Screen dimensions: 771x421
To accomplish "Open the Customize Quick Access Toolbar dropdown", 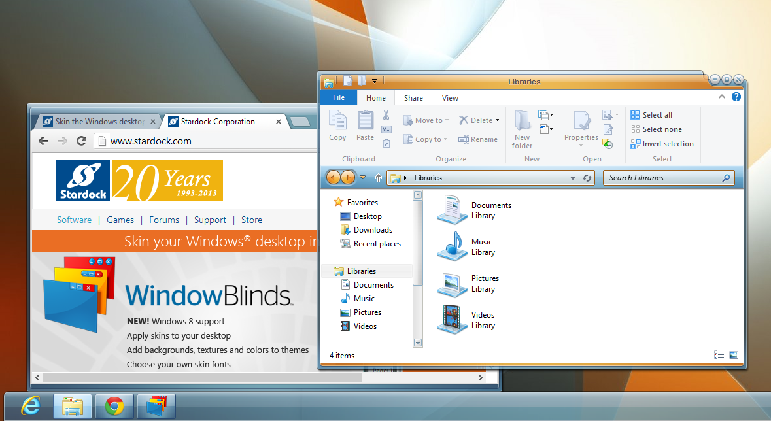I will tap(374, 81).
